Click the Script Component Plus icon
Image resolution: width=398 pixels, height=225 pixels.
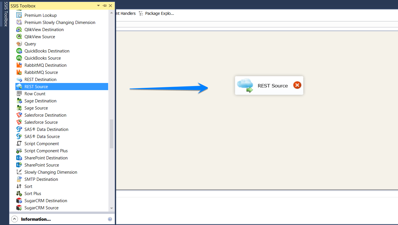tap(19, 151)
